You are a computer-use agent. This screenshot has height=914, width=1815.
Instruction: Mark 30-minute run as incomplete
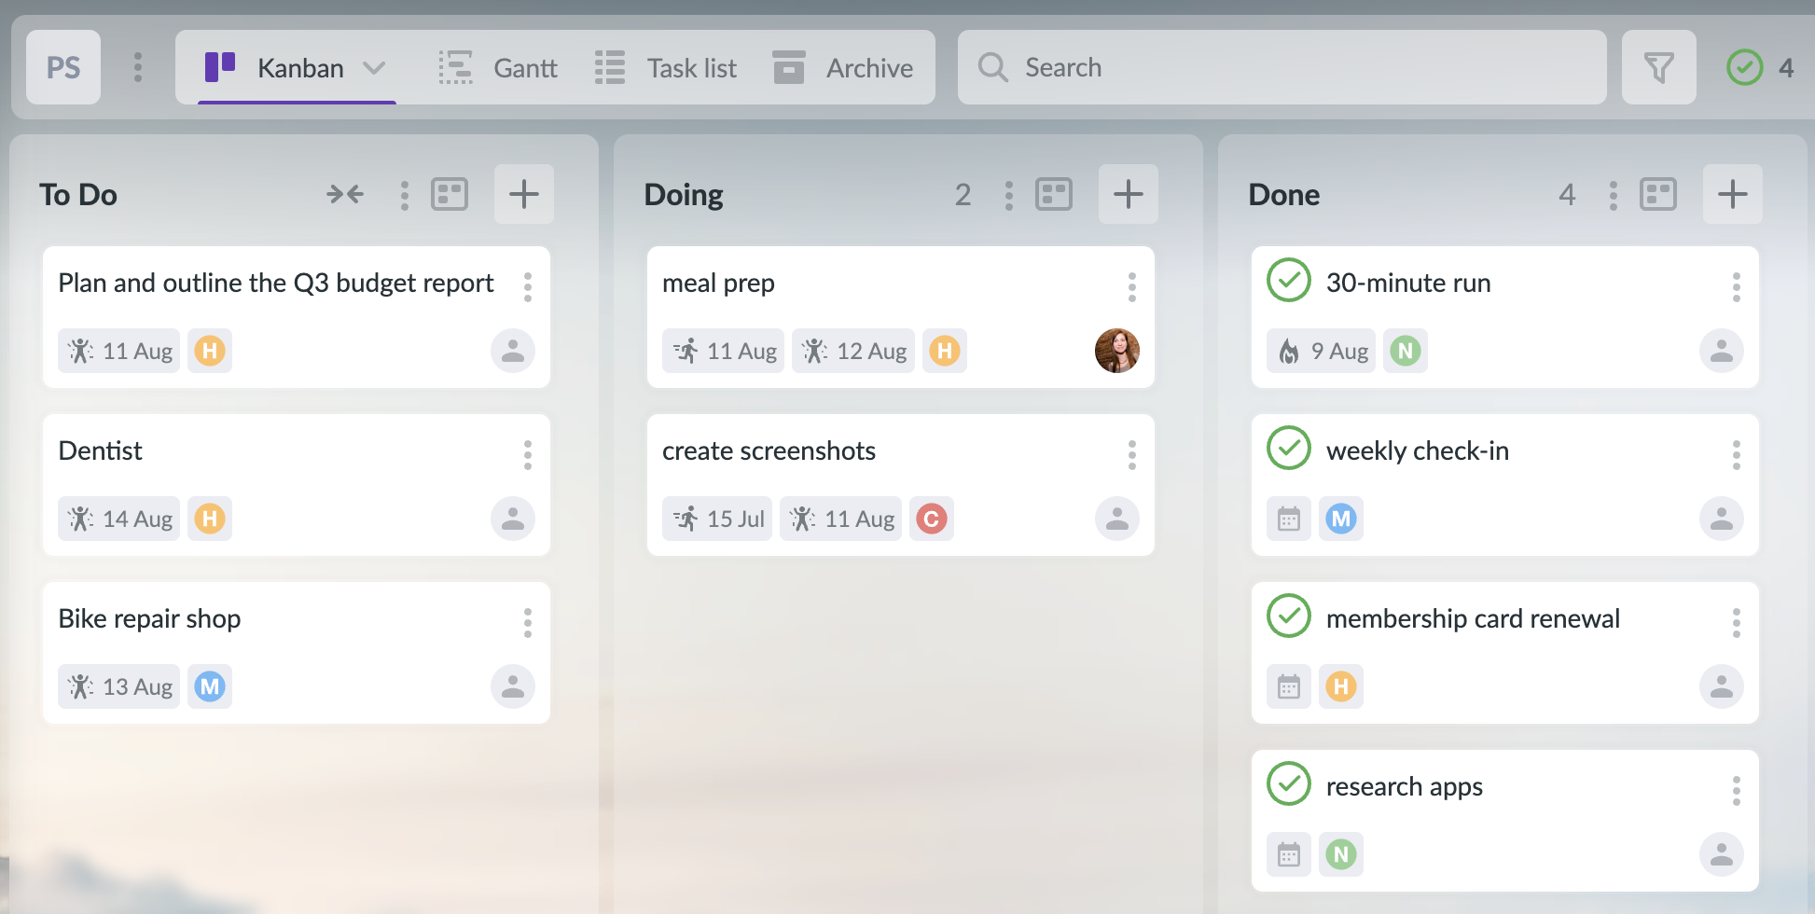[1288, 281]
